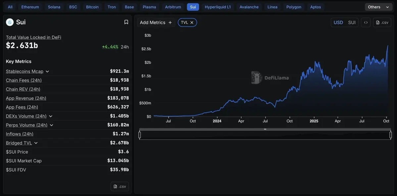The width and height of the screenshot is (397, 196).
Task: Expand Perps Volume (24h) breakdown
Action: click(x=52, y=125)
